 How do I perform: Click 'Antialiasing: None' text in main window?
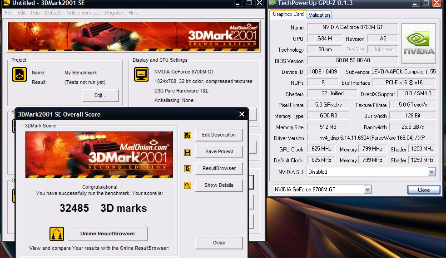pos(174,100)
